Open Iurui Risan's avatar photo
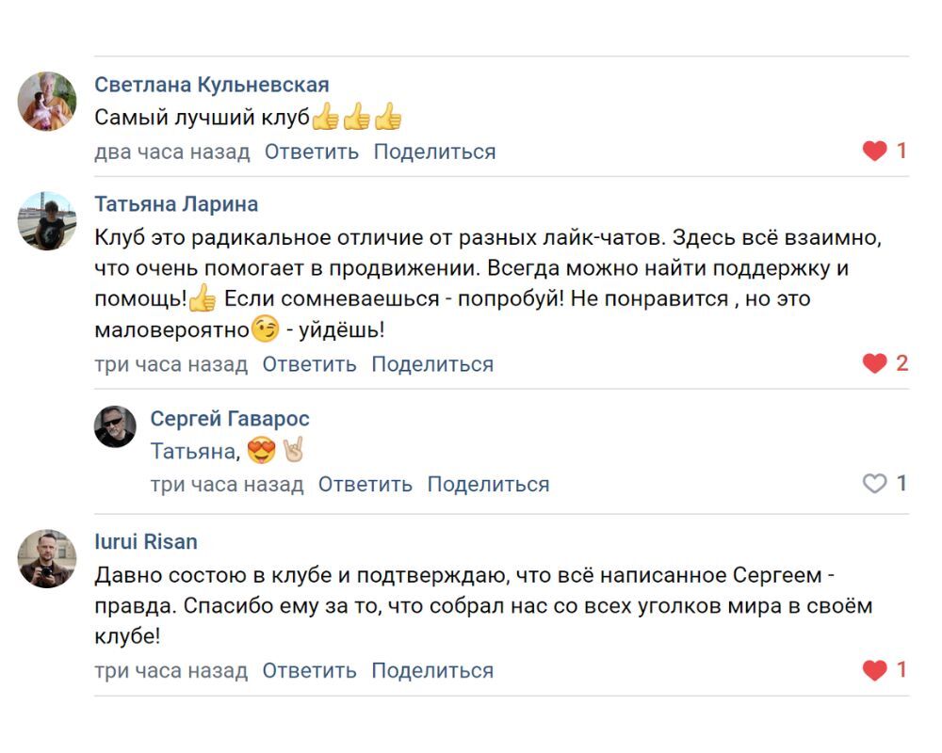This screenshot has height=753, width=942. pyautogui.click(x=47, y=558)
